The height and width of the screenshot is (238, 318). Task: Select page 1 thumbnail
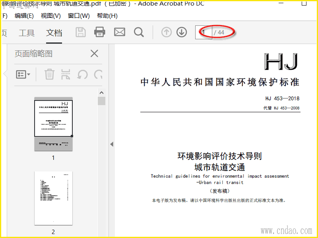click(x=53, y=124)
